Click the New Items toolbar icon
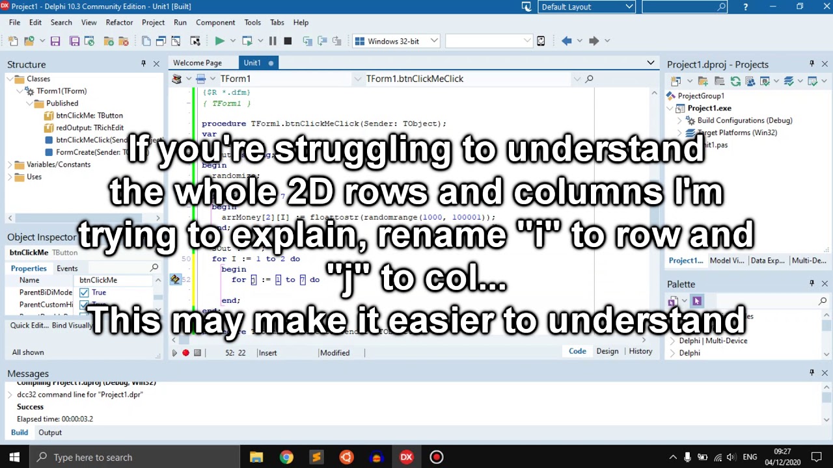 13,41
